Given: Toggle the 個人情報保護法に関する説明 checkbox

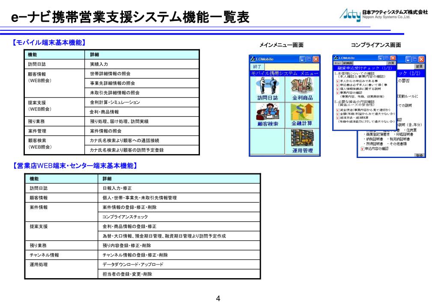Looking at the screenshot, I should [337, 89].
